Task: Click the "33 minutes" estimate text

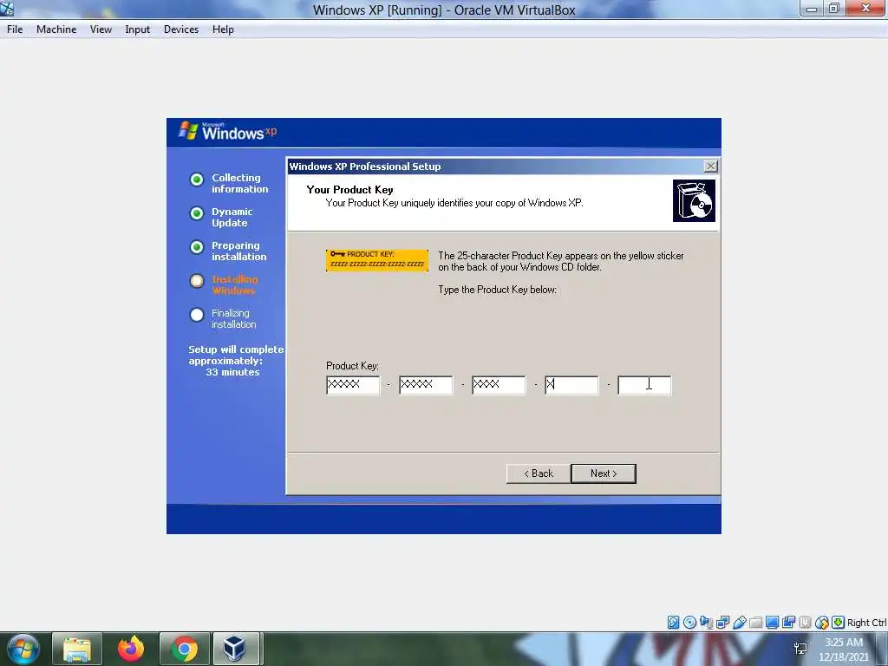Action: (232, 372)
